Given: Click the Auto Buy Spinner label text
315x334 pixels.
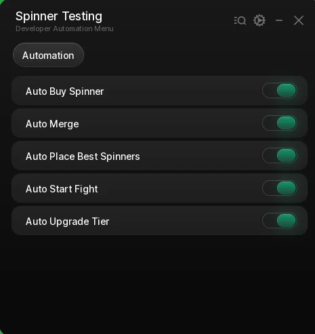Looking at the screenshot, I should click(x=64, y=91).
